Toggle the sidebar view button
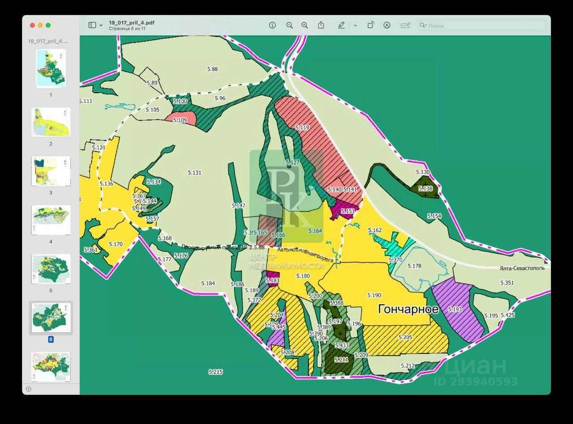573x424 pixels. 92,25
